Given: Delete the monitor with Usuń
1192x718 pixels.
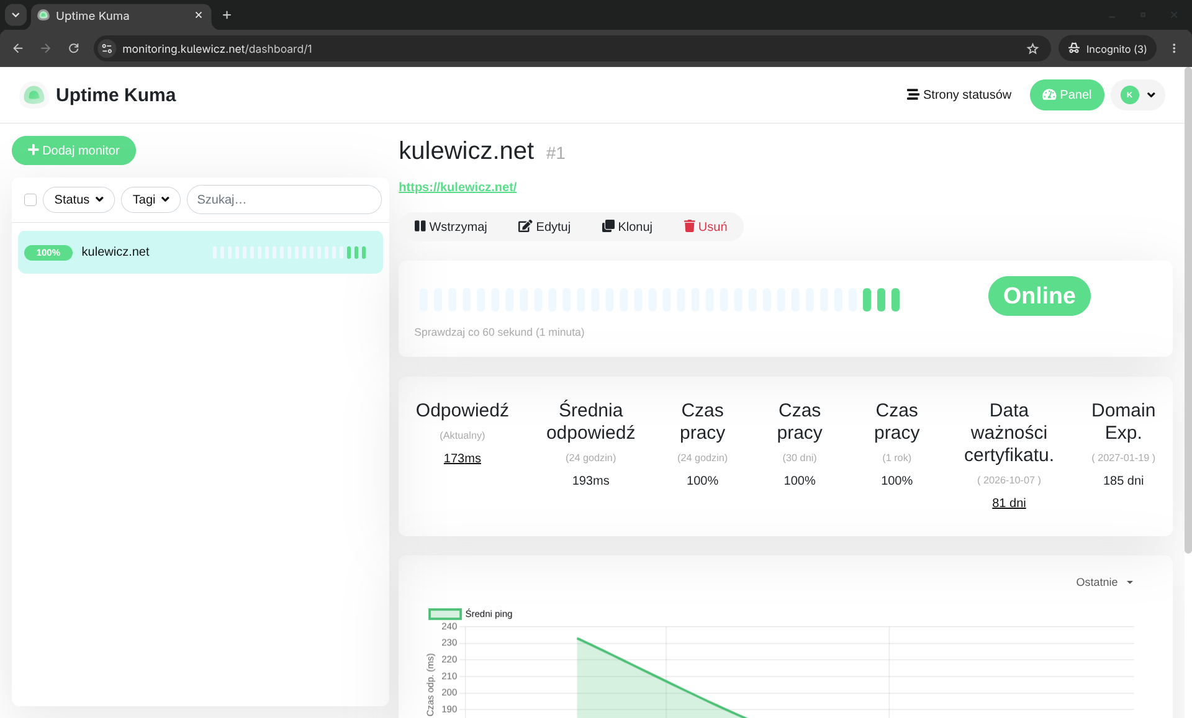Looking at the screenshot, I should click(x=705, y=227).
